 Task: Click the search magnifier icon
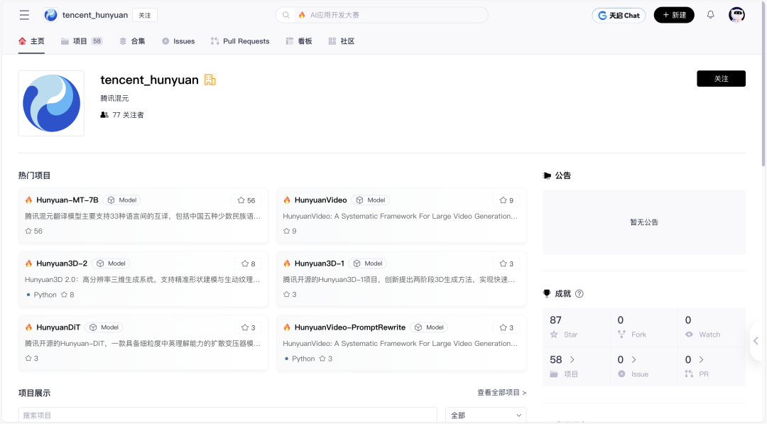pos(286,15)
